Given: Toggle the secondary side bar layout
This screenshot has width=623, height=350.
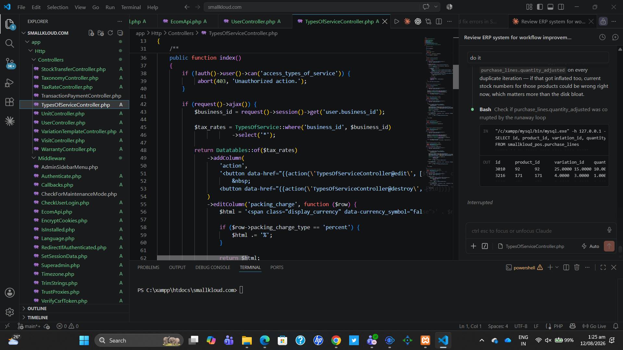Looking at the screenshot, I should [561, 7].
